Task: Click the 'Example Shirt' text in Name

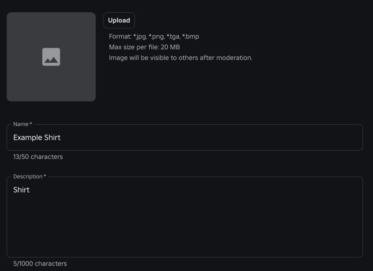Action: [x=37, y=138]
